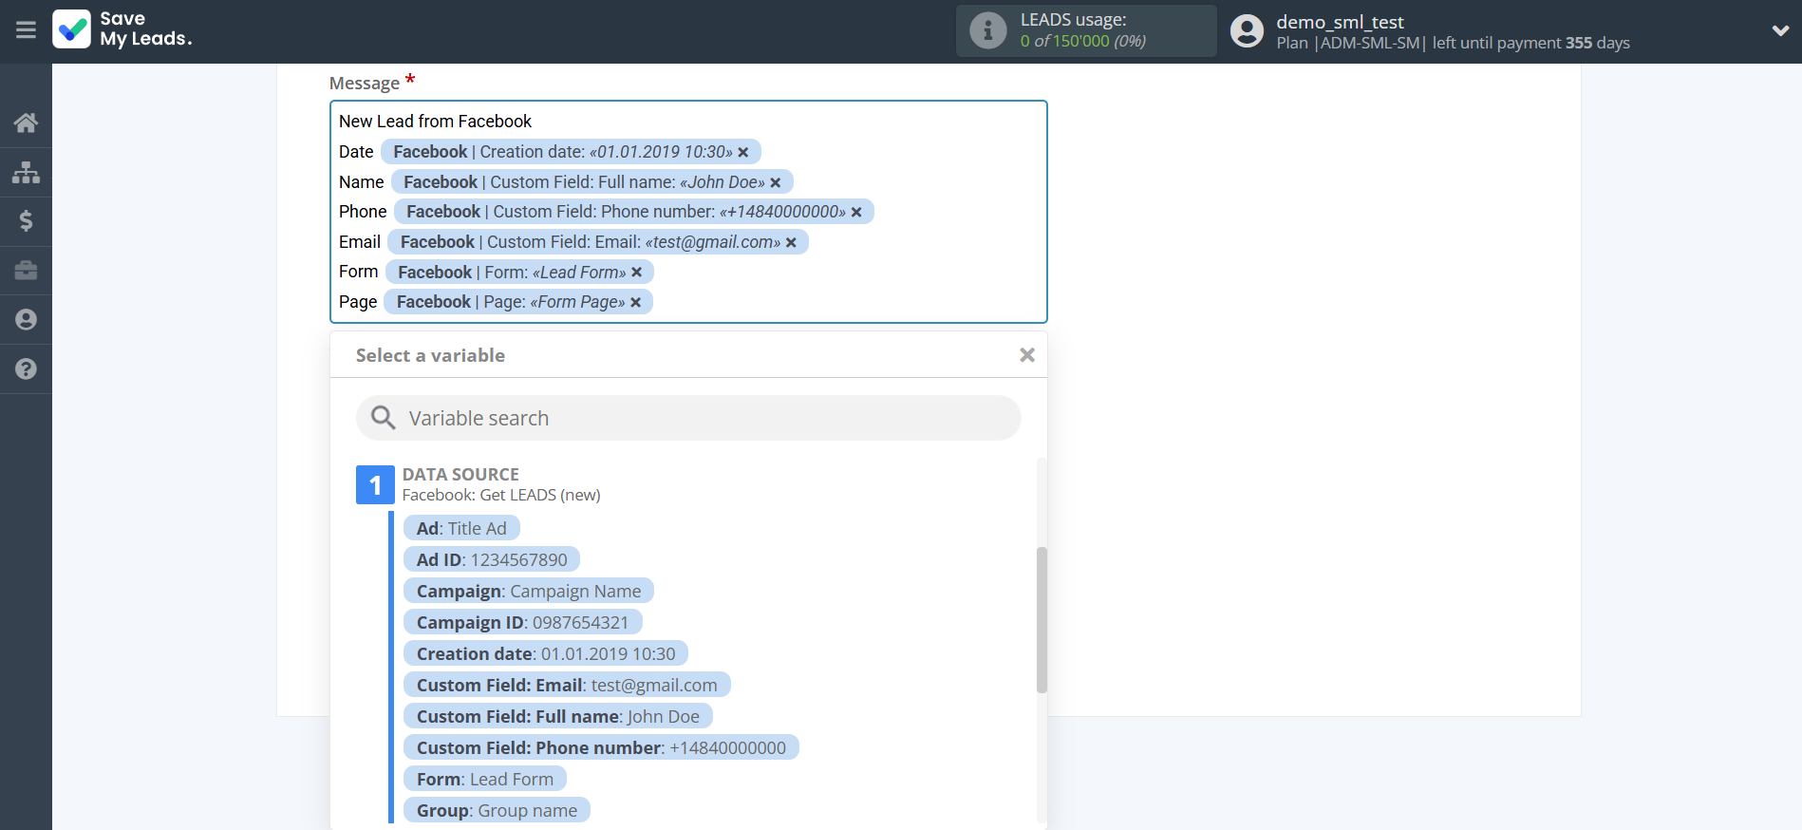
Task: Remove the Full name tag from message
Action: pyautogui.click(x=776, y=182)
